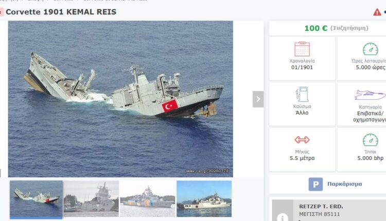The width and height of the screenshot is (386, 221).
Task: Click the Παρκάρισμα link
Action: [344, 184]
